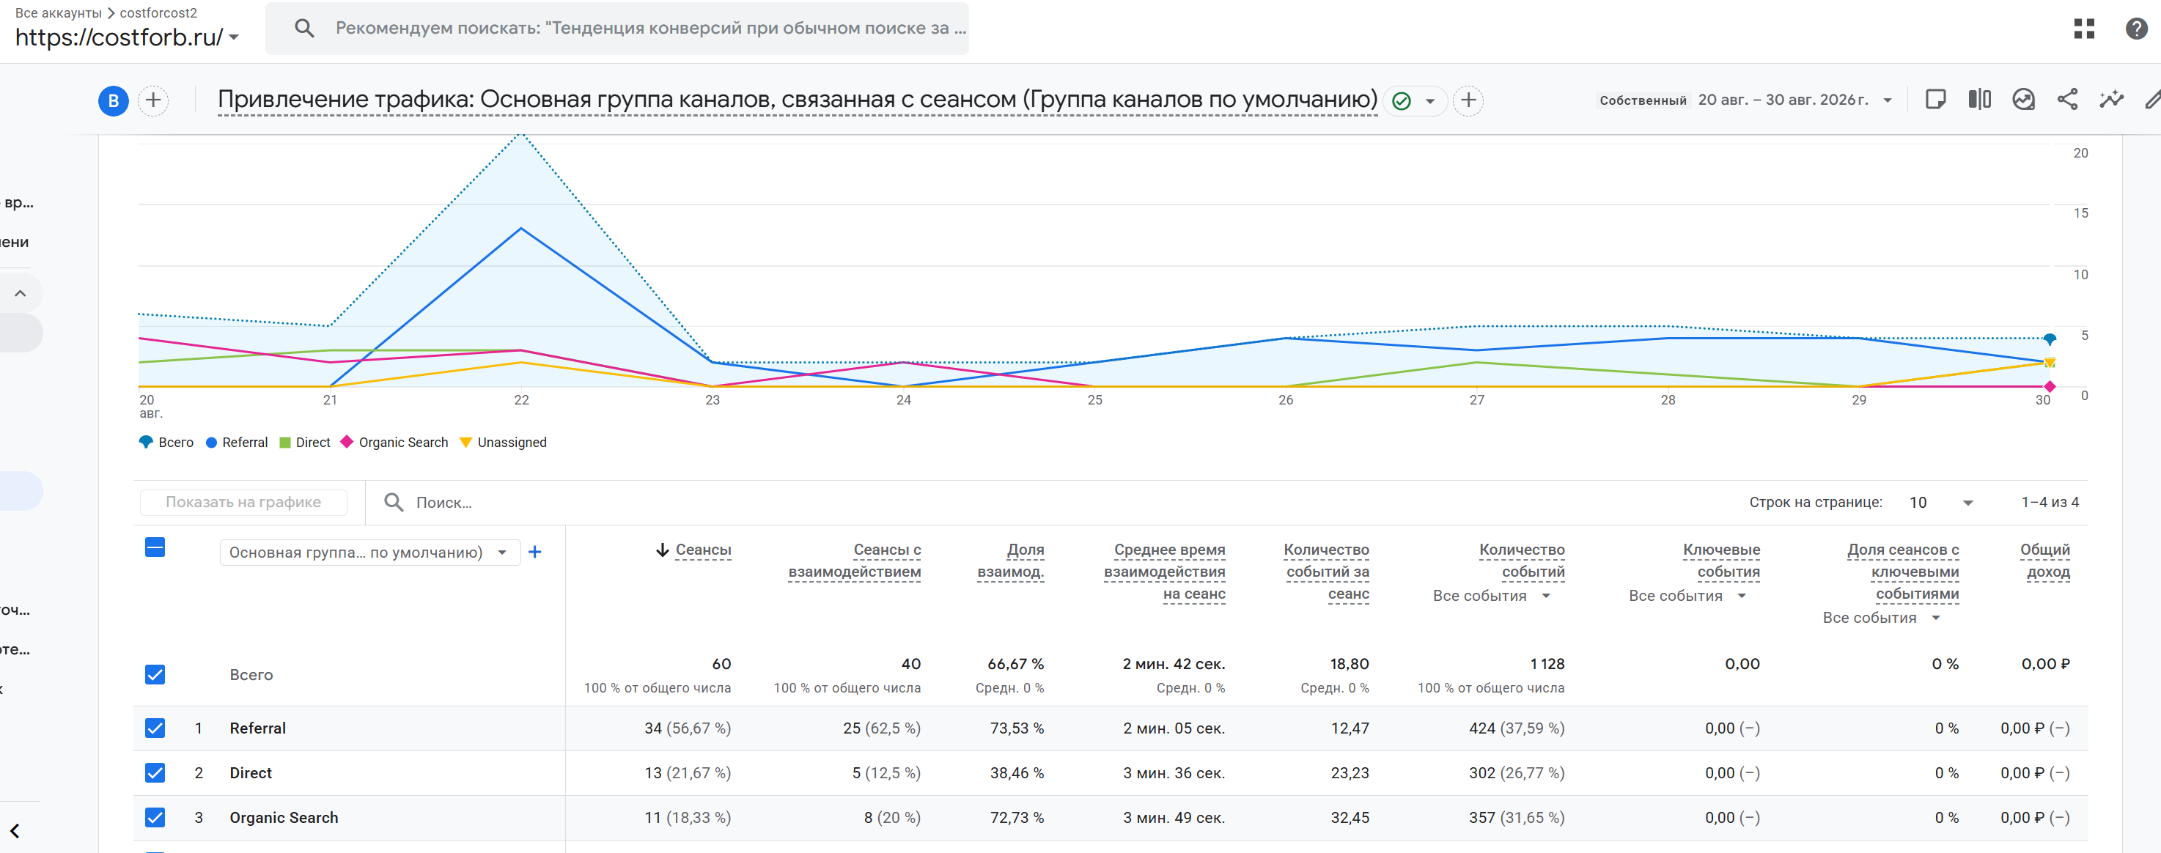The height and width of the screenshot is (853, 2161).
Task: Sort by Сеансы column header
Action: point(703,550)
